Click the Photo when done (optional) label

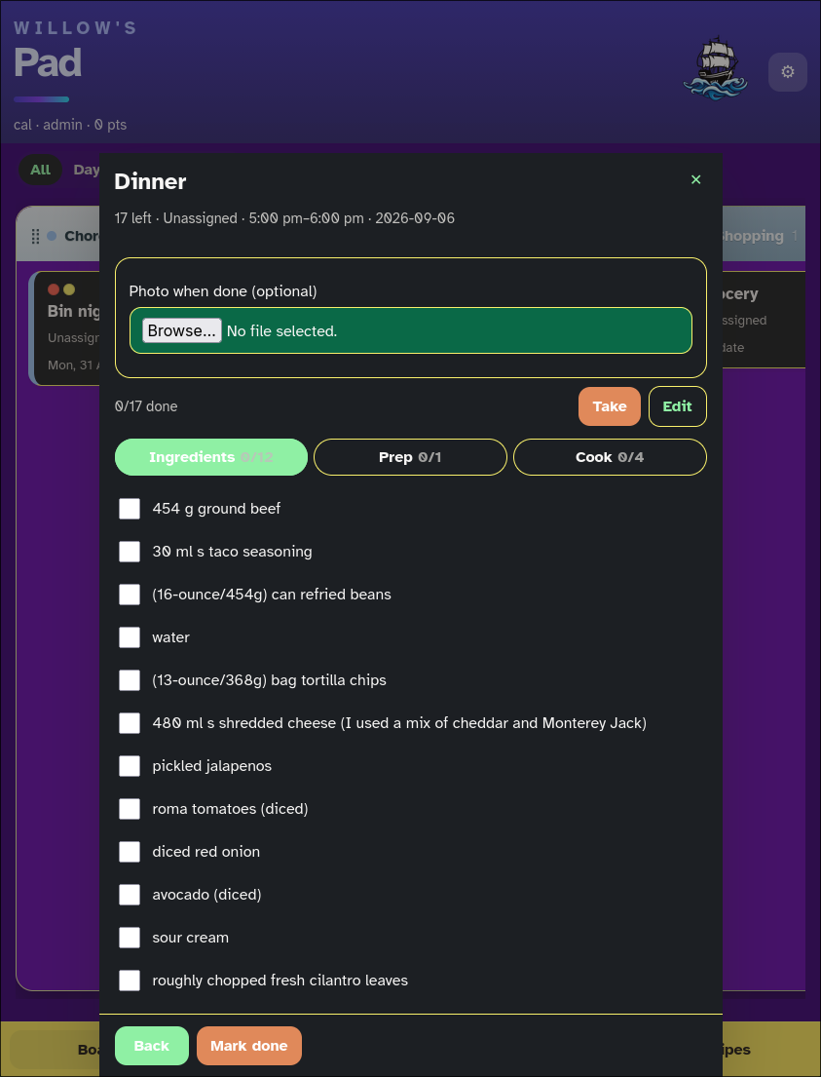coord(223,291)
